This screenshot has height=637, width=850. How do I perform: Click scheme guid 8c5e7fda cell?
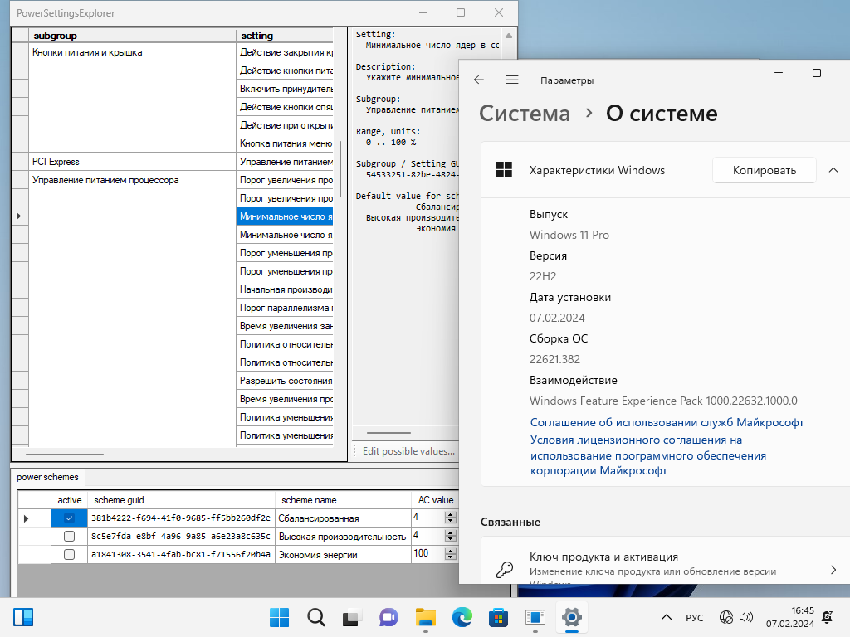tap(181, 537)
